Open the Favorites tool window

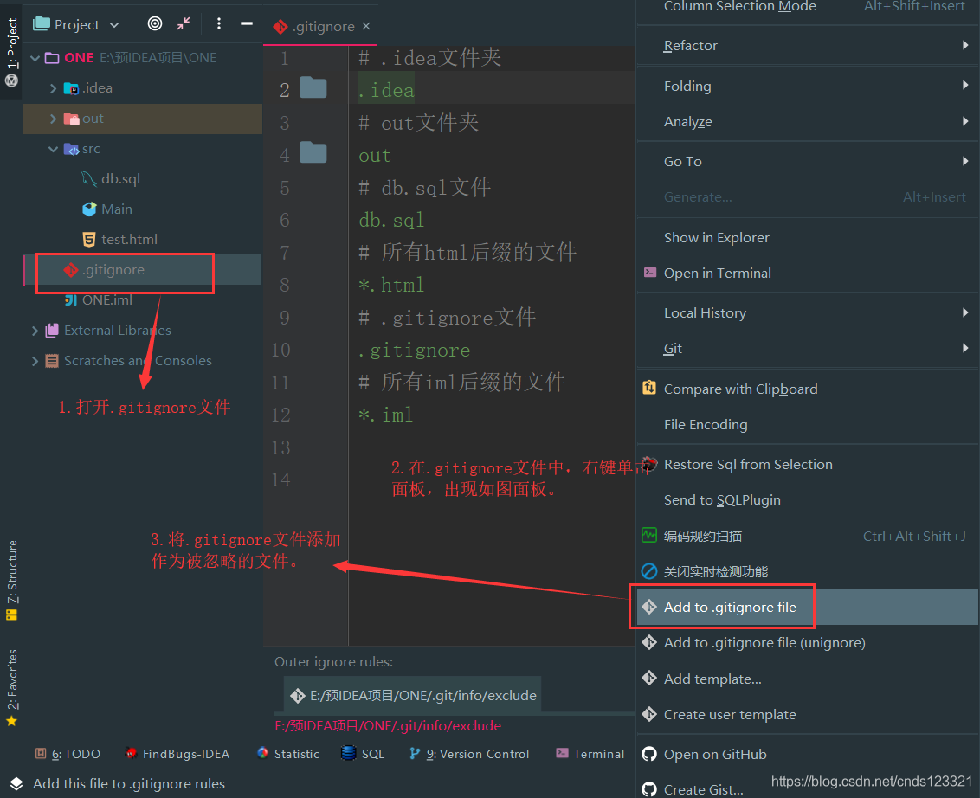tap(11, 680)
